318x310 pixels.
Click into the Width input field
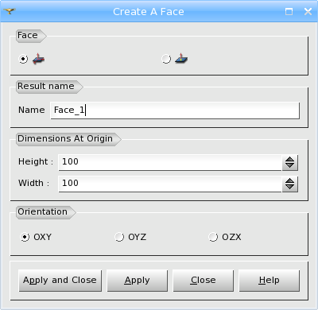tap(170, 184)
